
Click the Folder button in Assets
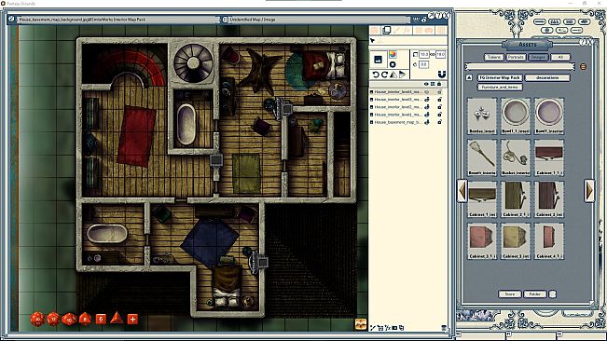tap(535, 294)
